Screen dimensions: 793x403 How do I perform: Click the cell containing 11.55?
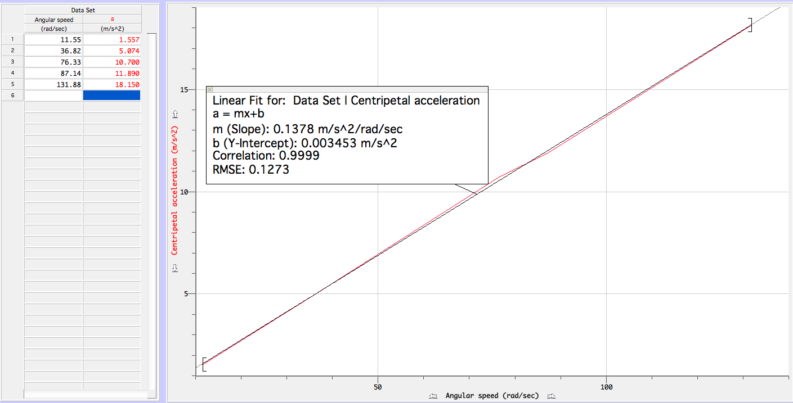(x=53, y=39)
